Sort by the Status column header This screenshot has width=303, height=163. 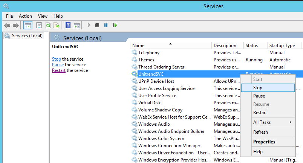255,46
